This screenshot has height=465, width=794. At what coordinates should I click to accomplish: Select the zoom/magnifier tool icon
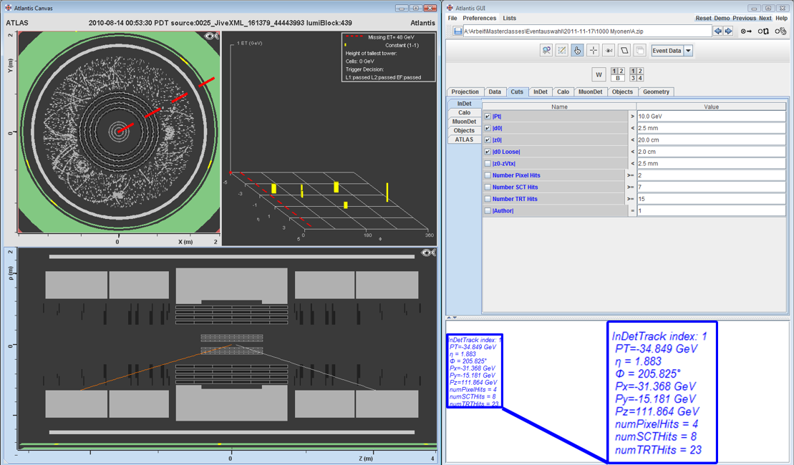tap(546, 51)
